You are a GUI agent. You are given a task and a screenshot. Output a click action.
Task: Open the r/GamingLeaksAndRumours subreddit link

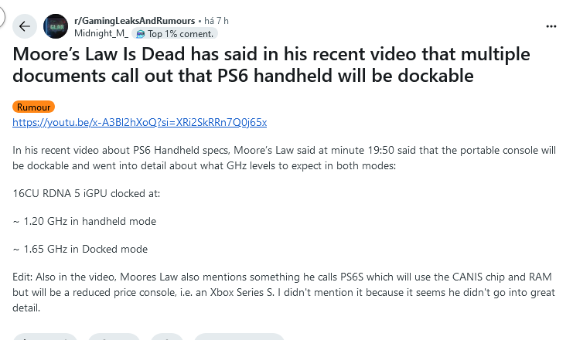point(135,21)
